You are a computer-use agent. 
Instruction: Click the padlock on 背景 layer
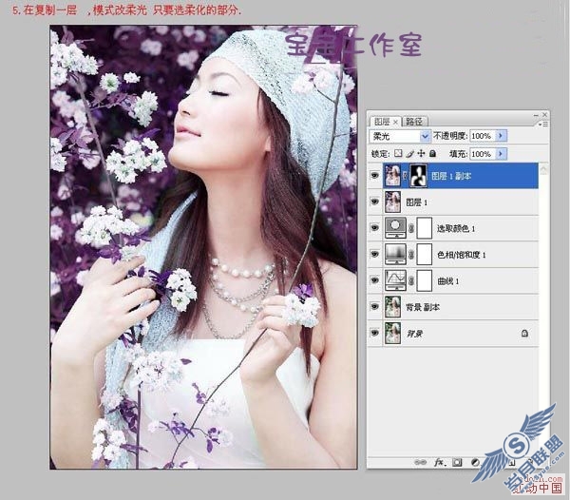click(524, 333)
